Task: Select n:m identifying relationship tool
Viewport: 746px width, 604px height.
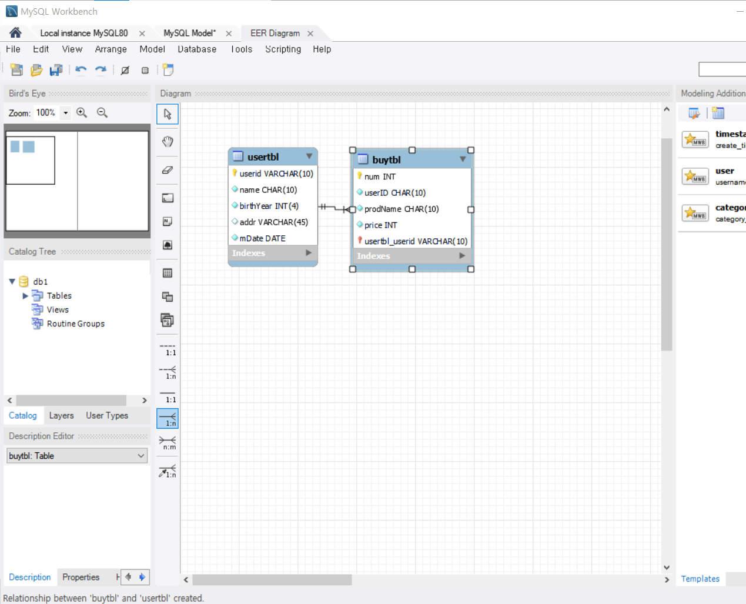Action: coord(168,443)
